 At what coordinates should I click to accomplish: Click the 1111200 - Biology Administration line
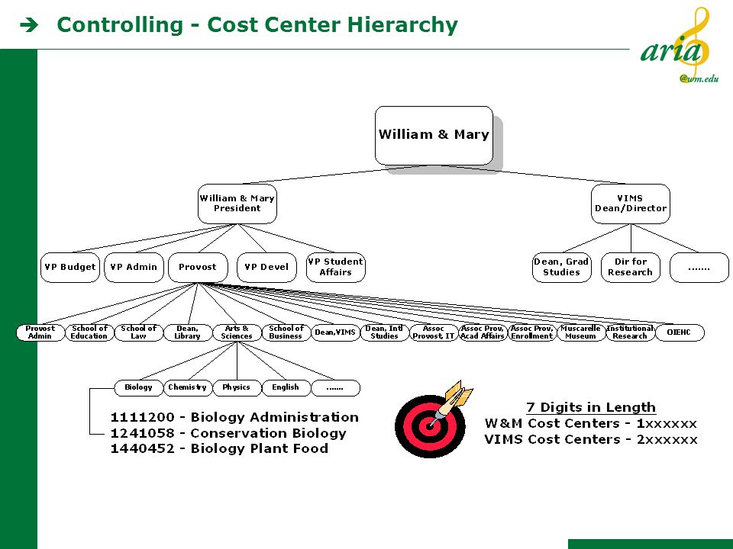pyautogui.click(x=234, y=417)
